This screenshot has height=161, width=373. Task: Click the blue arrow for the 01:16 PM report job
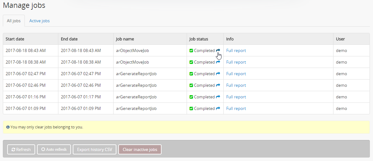(x=218, y=97)
